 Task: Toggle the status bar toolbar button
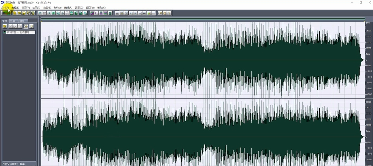click(154, 13)
